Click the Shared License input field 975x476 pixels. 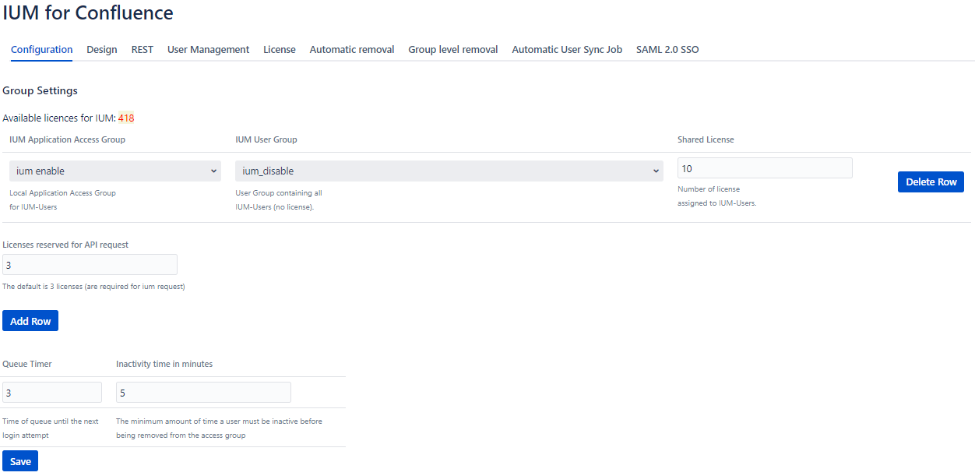click(764, 168)
